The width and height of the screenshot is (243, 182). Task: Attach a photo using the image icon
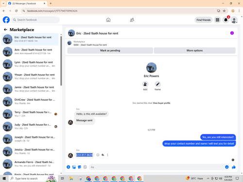coord(74,167)
